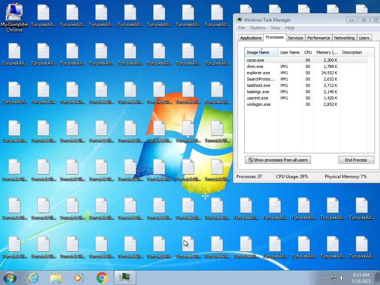Viewport: 380px width, 285px height.
Task: Click the 2,300 K memory value
Action: 330,60
